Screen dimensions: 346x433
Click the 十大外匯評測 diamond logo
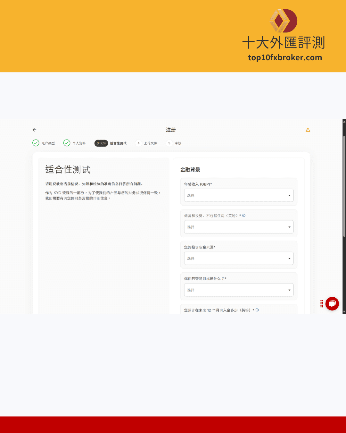coord(284,21)
